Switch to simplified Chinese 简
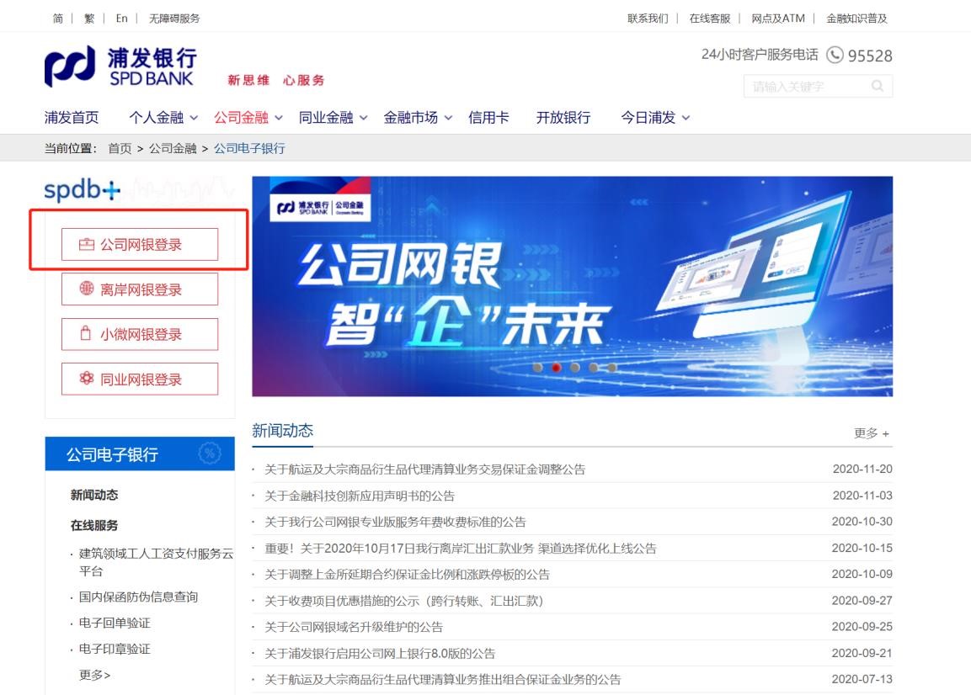Viewport: 971px width, 695px height. coord(57,19)
